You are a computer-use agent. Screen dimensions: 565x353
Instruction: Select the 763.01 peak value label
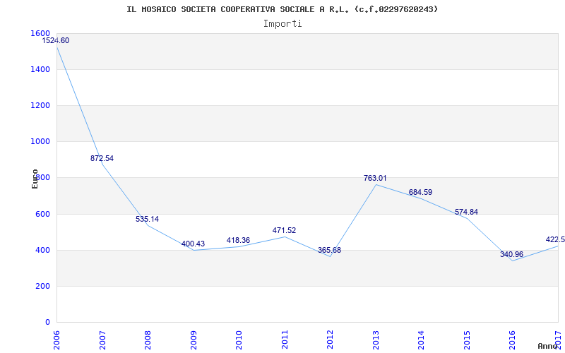tap(375, 178)
